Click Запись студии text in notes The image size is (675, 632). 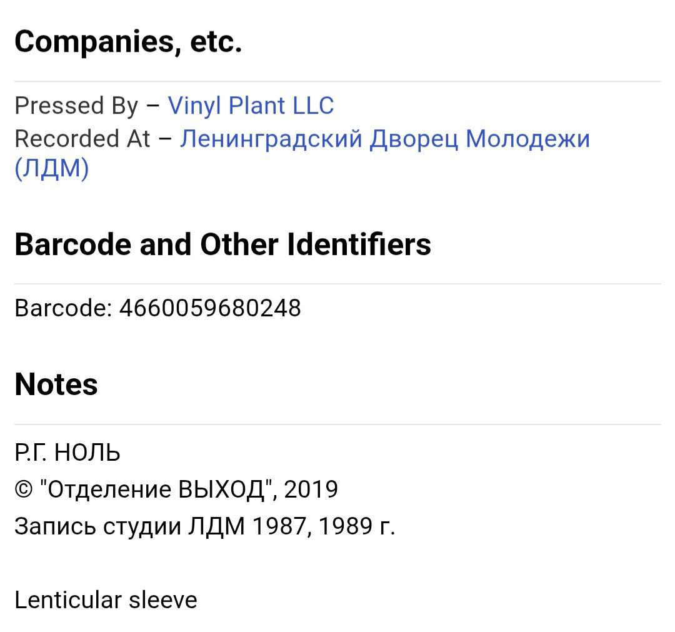click(98, 526)
